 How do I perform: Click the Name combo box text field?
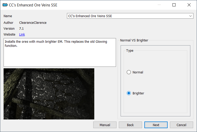click(130, 16)
